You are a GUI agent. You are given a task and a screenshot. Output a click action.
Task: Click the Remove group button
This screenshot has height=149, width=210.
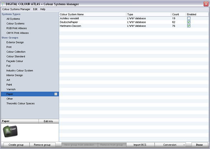click(42, 145)
